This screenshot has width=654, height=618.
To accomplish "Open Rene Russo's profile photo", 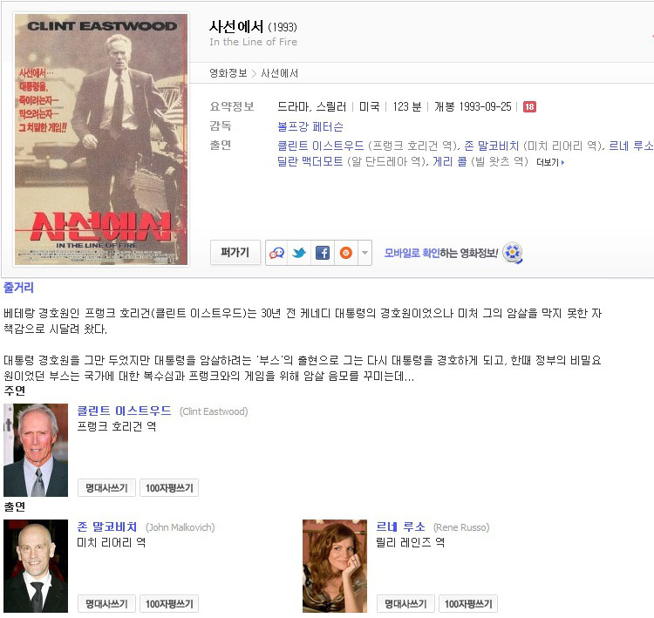I will pyautogui.click(x=335, y=566).
